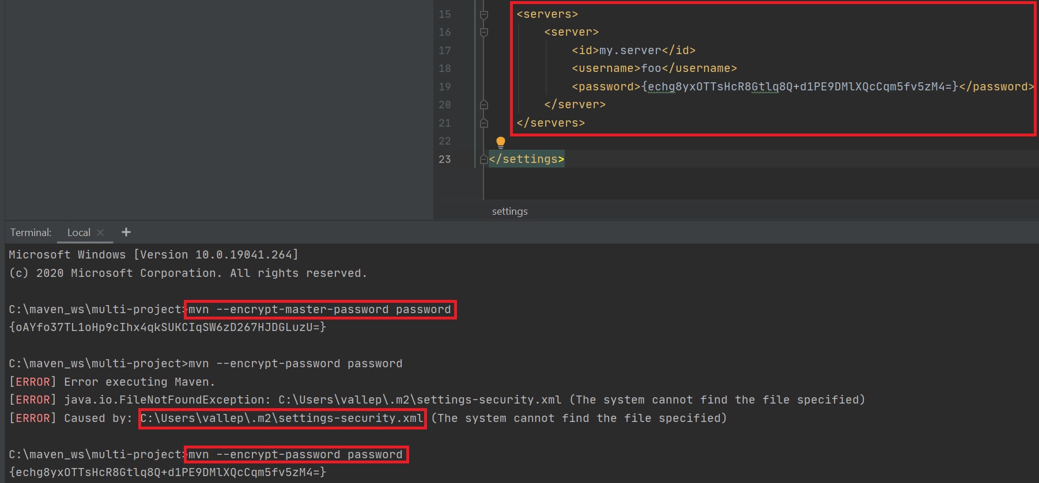The image size is (1039, 483).
Task: Click the Terminal panel label
Action: point(31,233)
